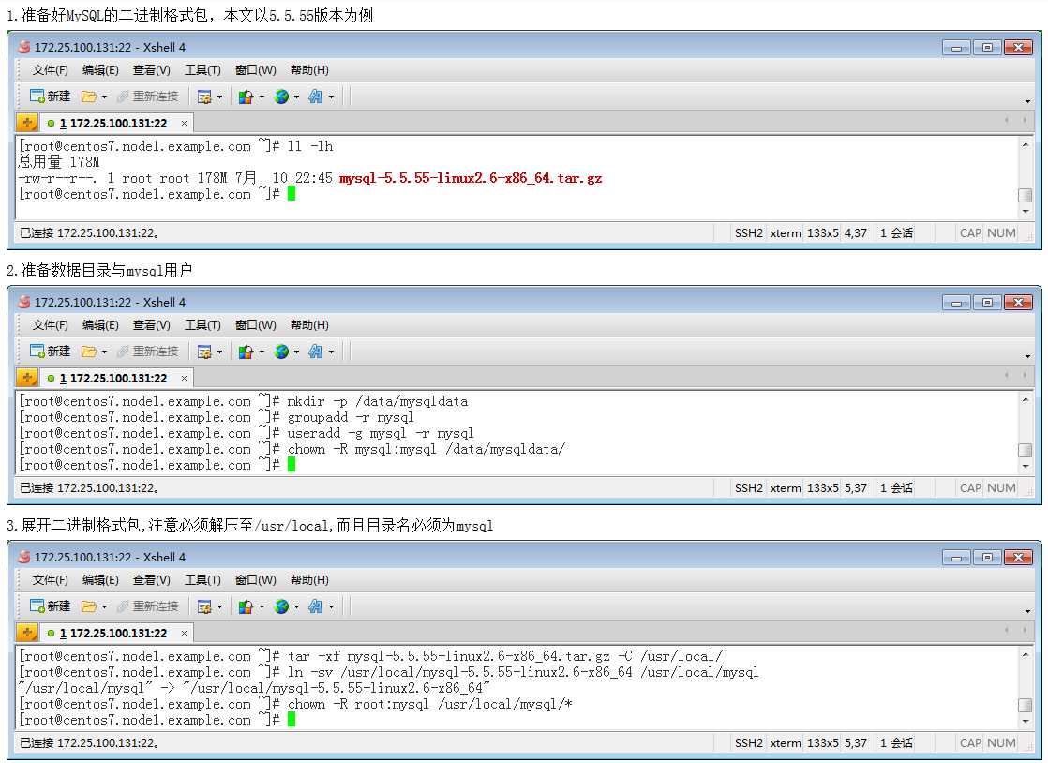Screen dimensions: 1048x763
Task: Expand globe dropdown arrow in step 2 window
Action: tap(297, 352)
